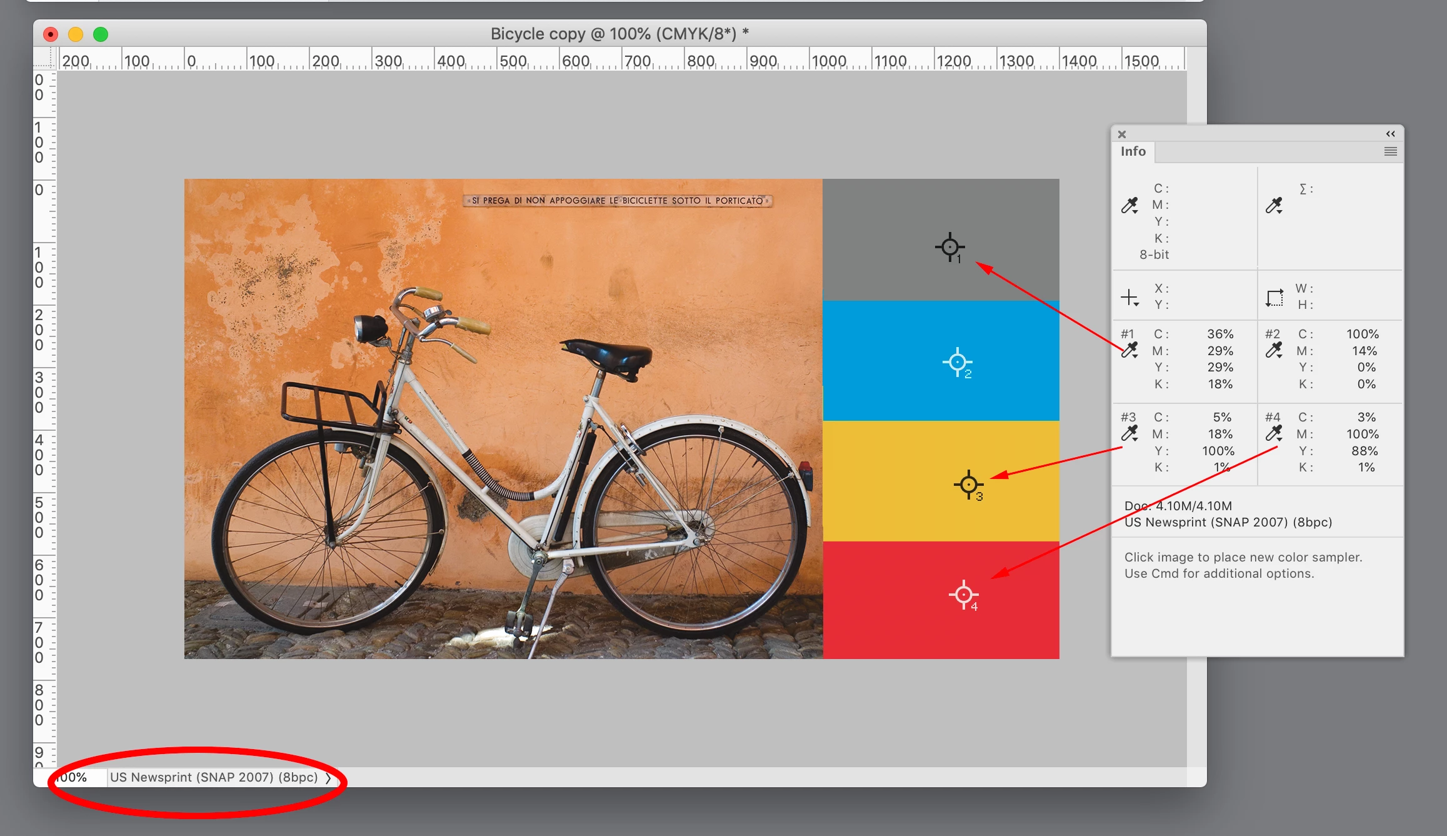
Task: Click the ruler origin box at top-left corner
Action: pos(44,58)
